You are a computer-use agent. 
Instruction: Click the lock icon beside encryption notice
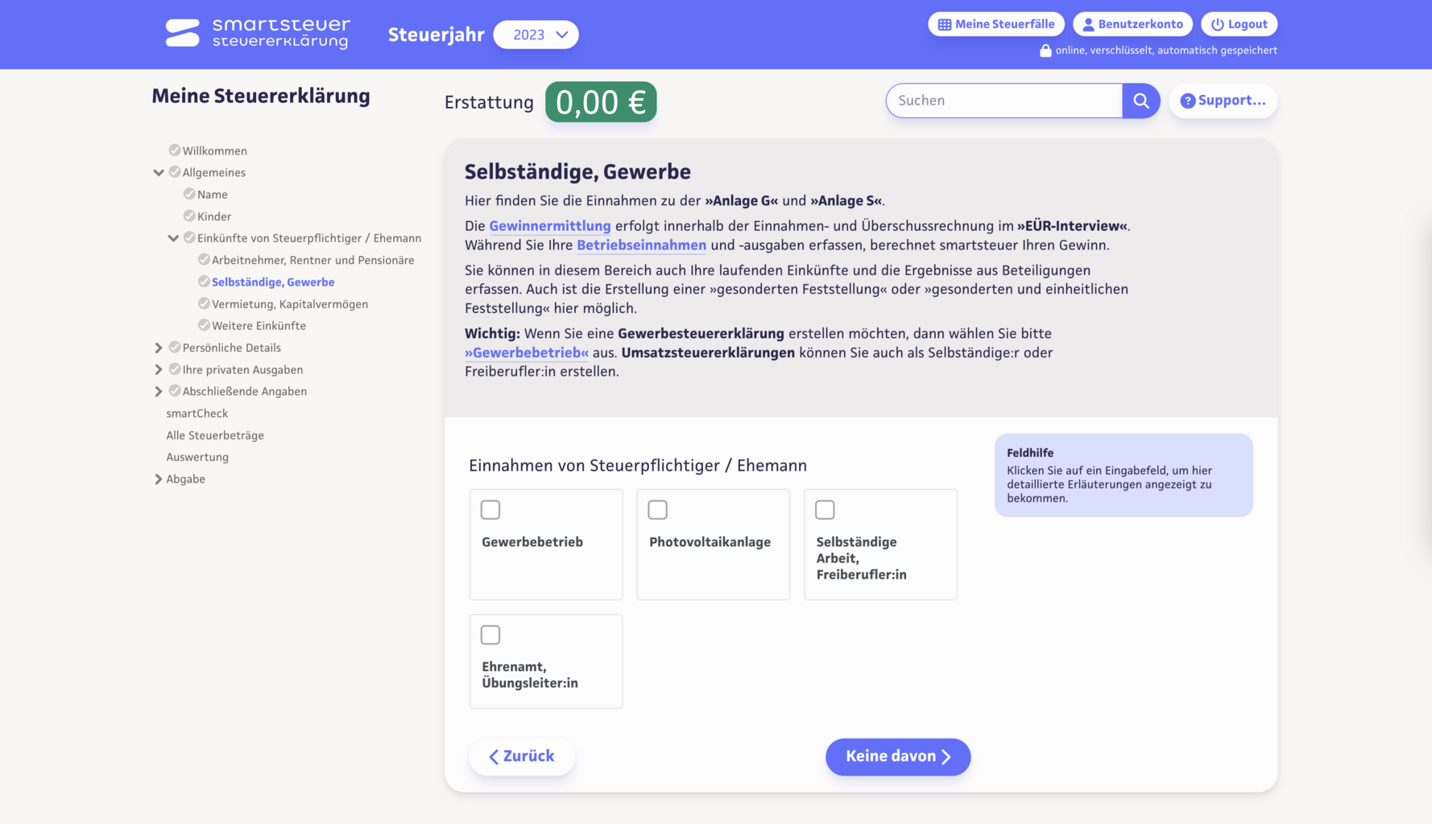1045,51
